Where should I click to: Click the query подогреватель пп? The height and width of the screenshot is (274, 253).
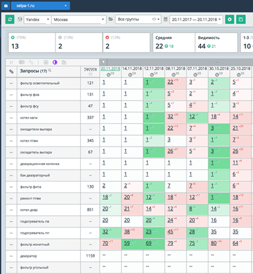click(x=35, y=233)
